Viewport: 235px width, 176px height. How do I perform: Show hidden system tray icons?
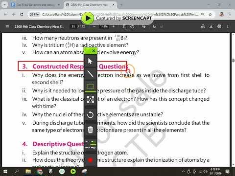click(183, 172)
